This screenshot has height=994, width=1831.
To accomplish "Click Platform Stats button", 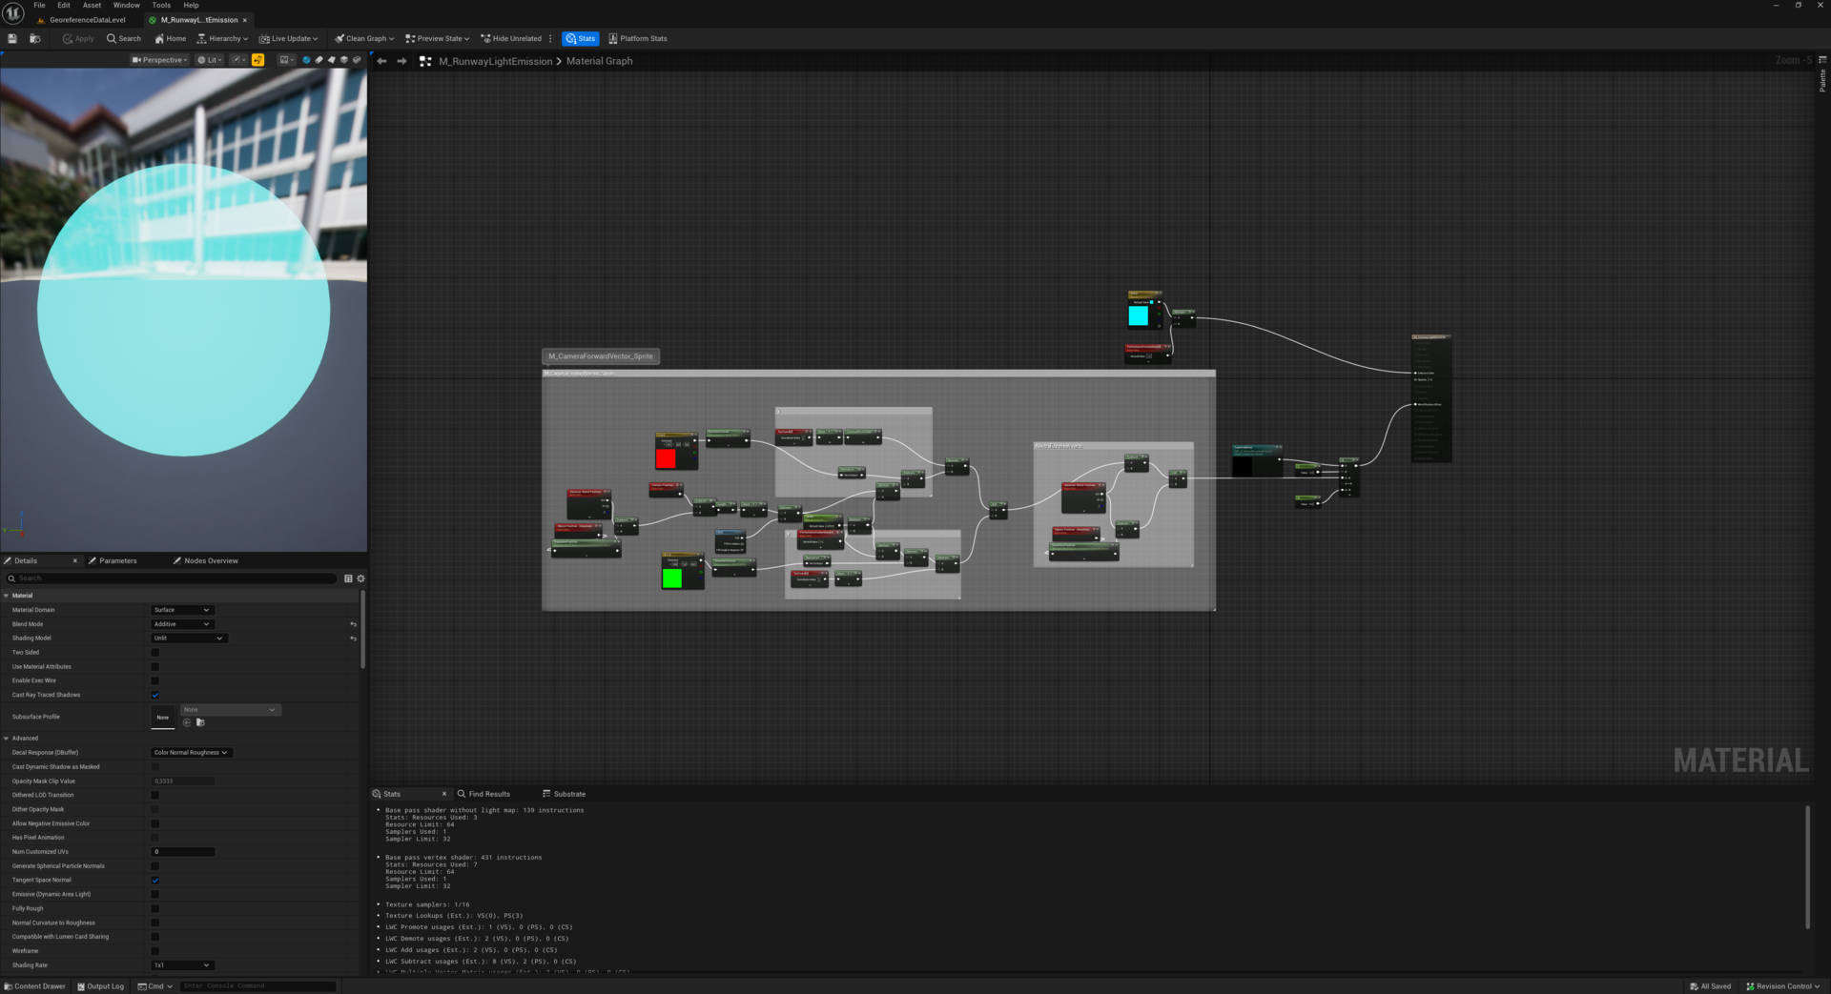I will [x=638, y=39].
